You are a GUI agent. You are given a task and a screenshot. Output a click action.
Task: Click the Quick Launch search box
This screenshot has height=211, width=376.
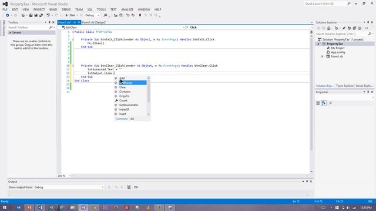click(x=325, y=4)
